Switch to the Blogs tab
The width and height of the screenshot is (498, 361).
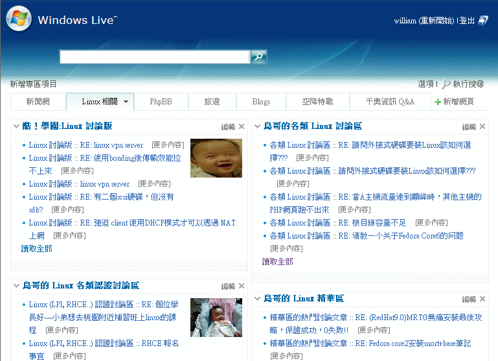coord(261,102)
